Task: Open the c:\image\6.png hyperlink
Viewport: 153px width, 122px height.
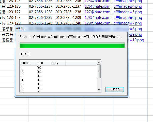Action: tap(128, 17)
